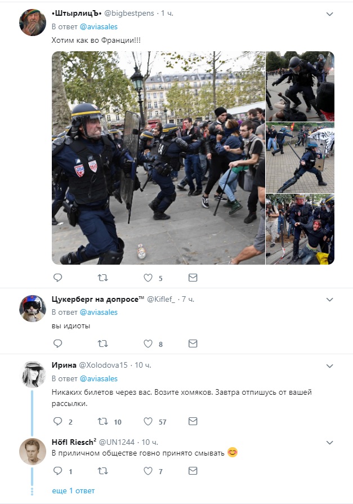Screen dimensions: 353x504
Task: Expand the menu chevron on Цукерберг tweet
Action: coord(329,300)
